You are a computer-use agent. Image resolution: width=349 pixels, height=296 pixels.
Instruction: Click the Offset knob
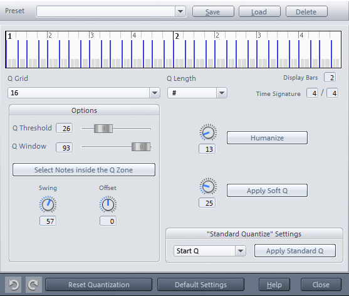(108, 204)
